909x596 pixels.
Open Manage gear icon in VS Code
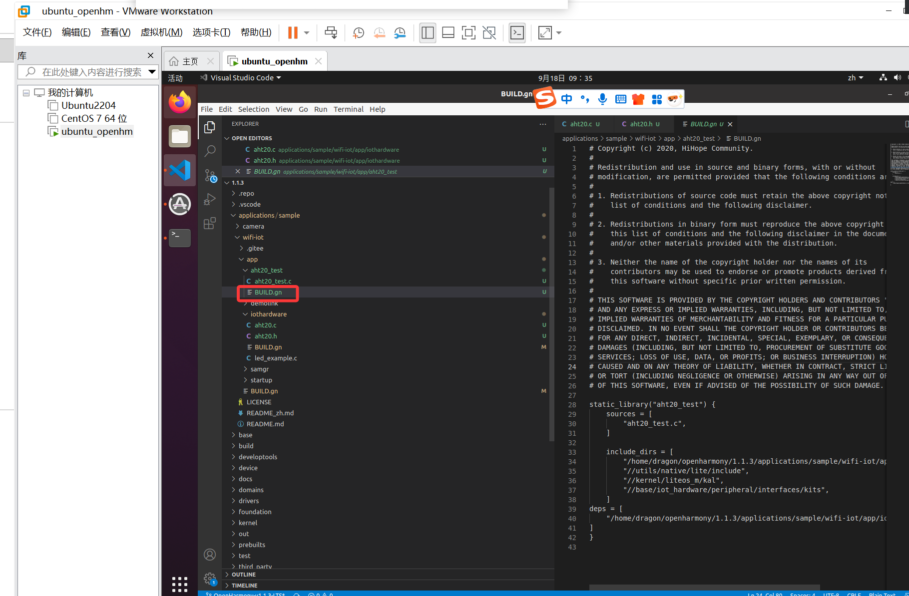coord(210,579)
